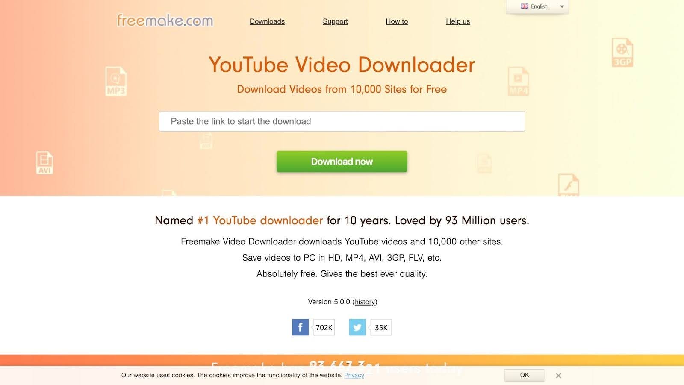This screenshot has width=684, height=385.
Task: Click the Facebook share icon
Action: pos(300,327)
